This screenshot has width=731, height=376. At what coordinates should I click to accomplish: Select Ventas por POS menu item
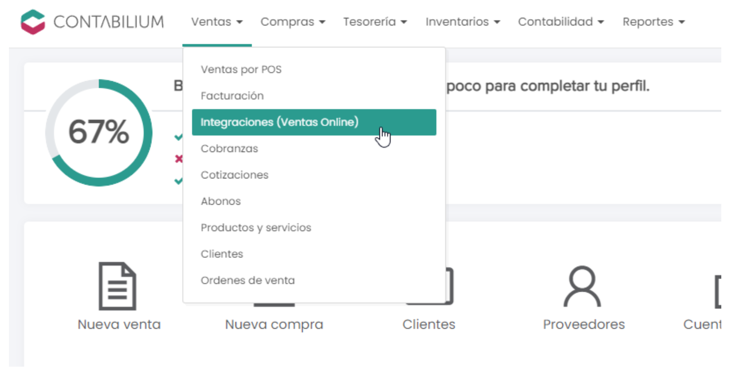(241, 70)
